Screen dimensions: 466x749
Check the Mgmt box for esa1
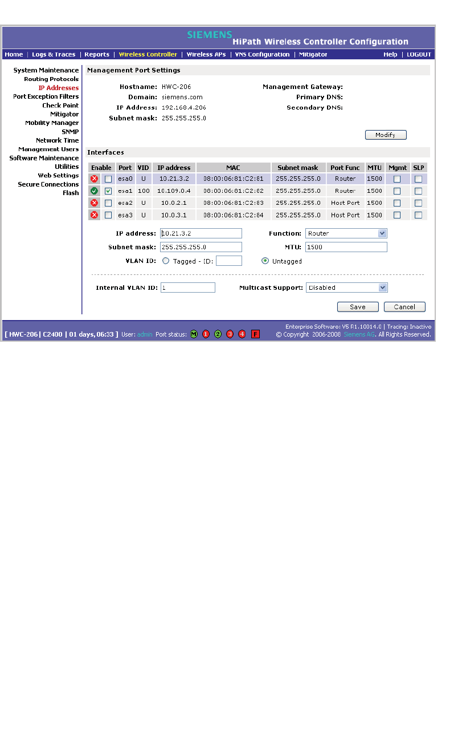coord(397,191)
